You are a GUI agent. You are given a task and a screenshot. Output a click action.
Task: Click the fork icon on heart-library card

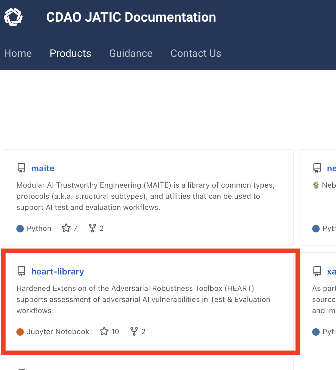click(x=134, y=331)
